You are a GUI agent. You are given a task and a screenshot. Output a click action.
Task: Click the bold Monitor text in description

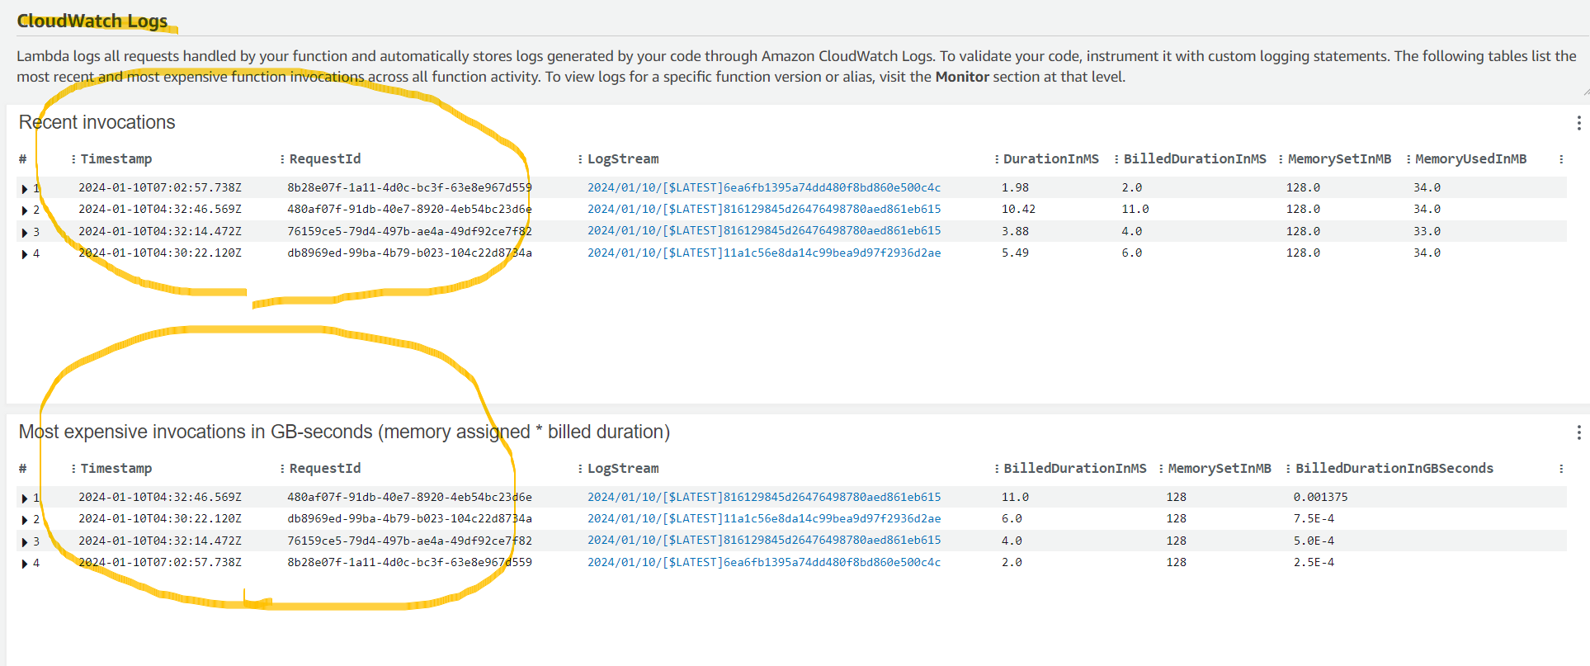[x=962, y=77]
